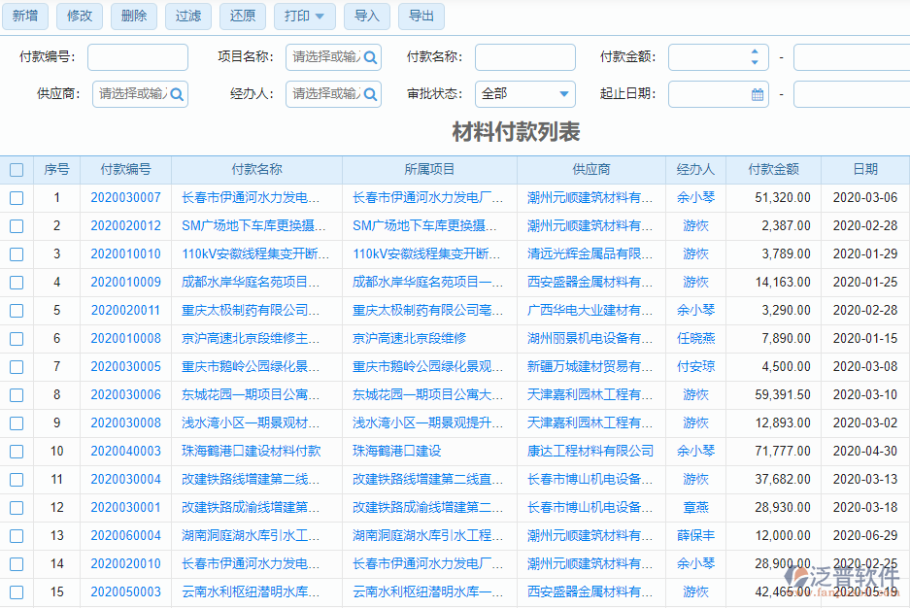Click the 经办人 search magnifier icon
Image resolution: width=910 pixels, height=608 pixels.
pos(370,95)
